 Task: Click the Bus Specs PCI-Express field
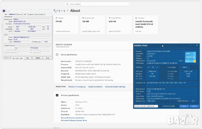pyautogui.click(x=32, y=24)
